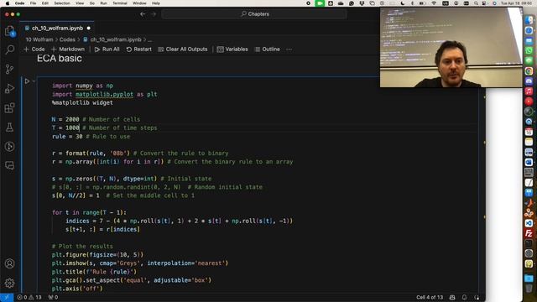Open notifications bell in the status bar
Screen dimensions: 537x302
(x=464, y=297)
